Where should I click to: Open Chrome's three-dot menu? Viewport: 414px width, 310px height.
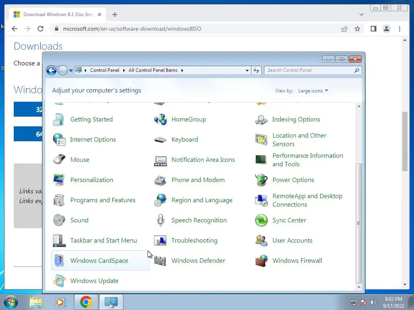click(399, 29)
